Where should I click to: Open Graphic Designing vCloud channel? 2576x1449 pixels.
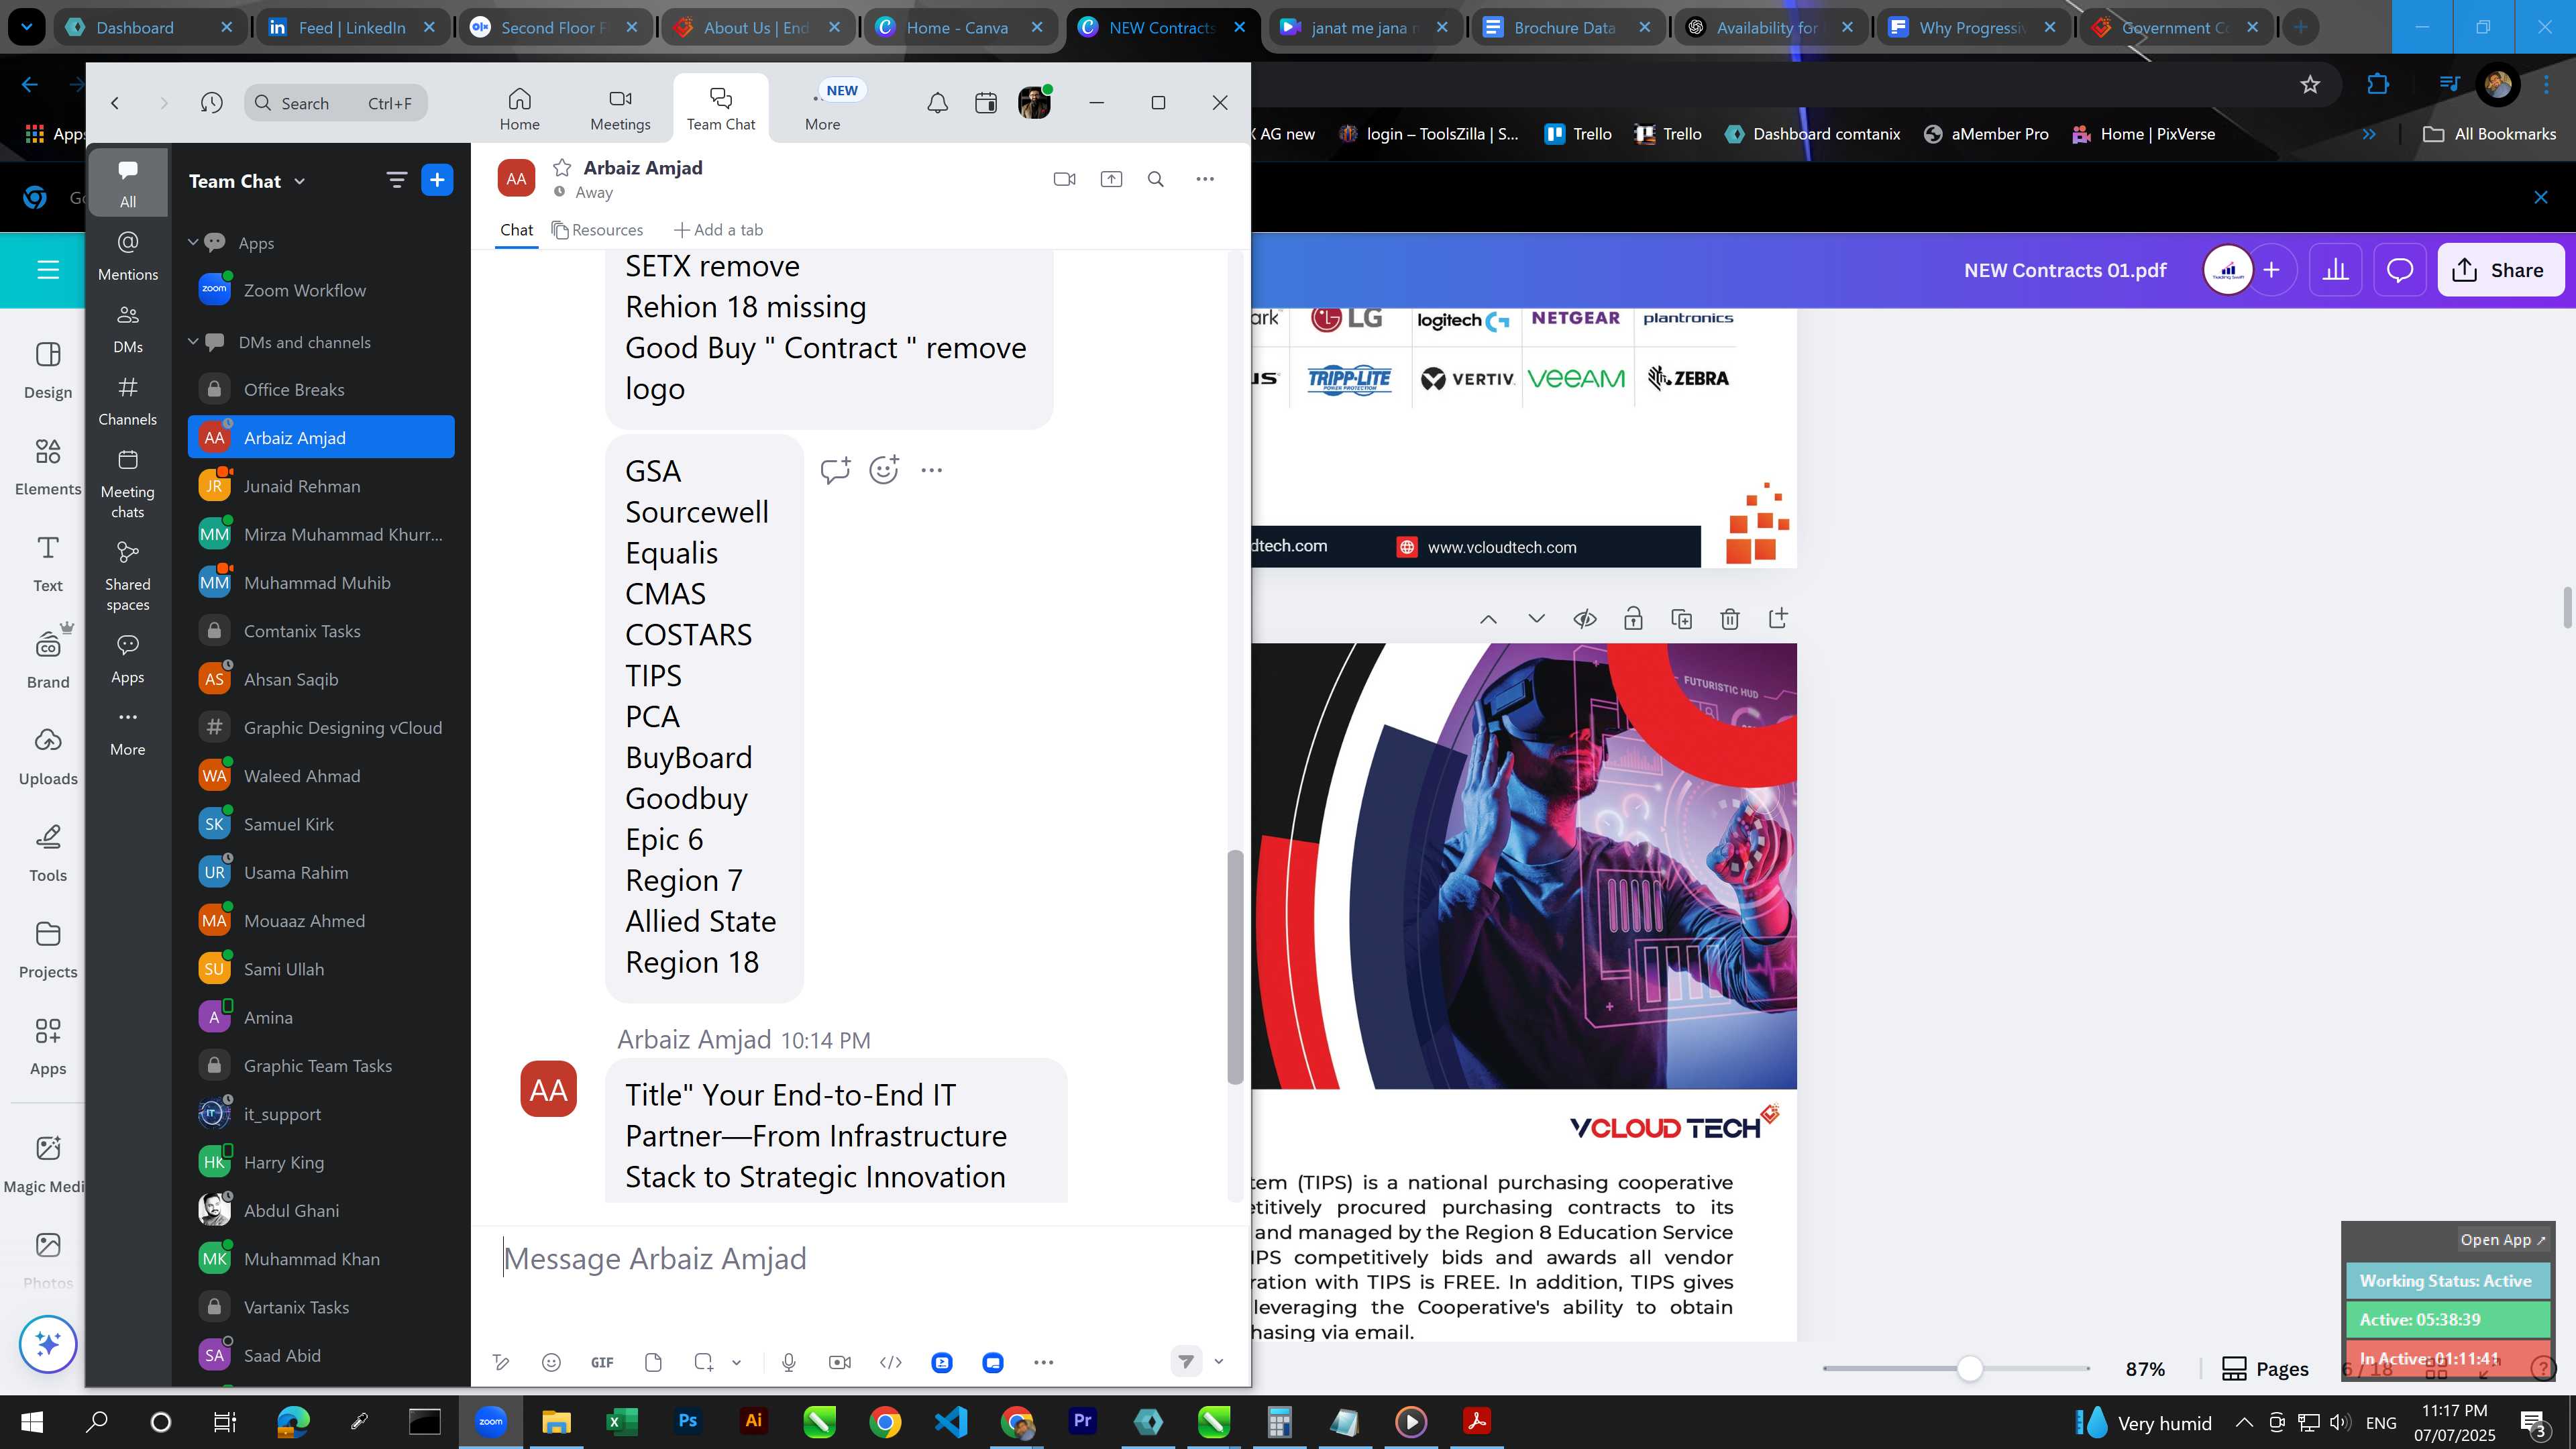click(x=321, y=728)
